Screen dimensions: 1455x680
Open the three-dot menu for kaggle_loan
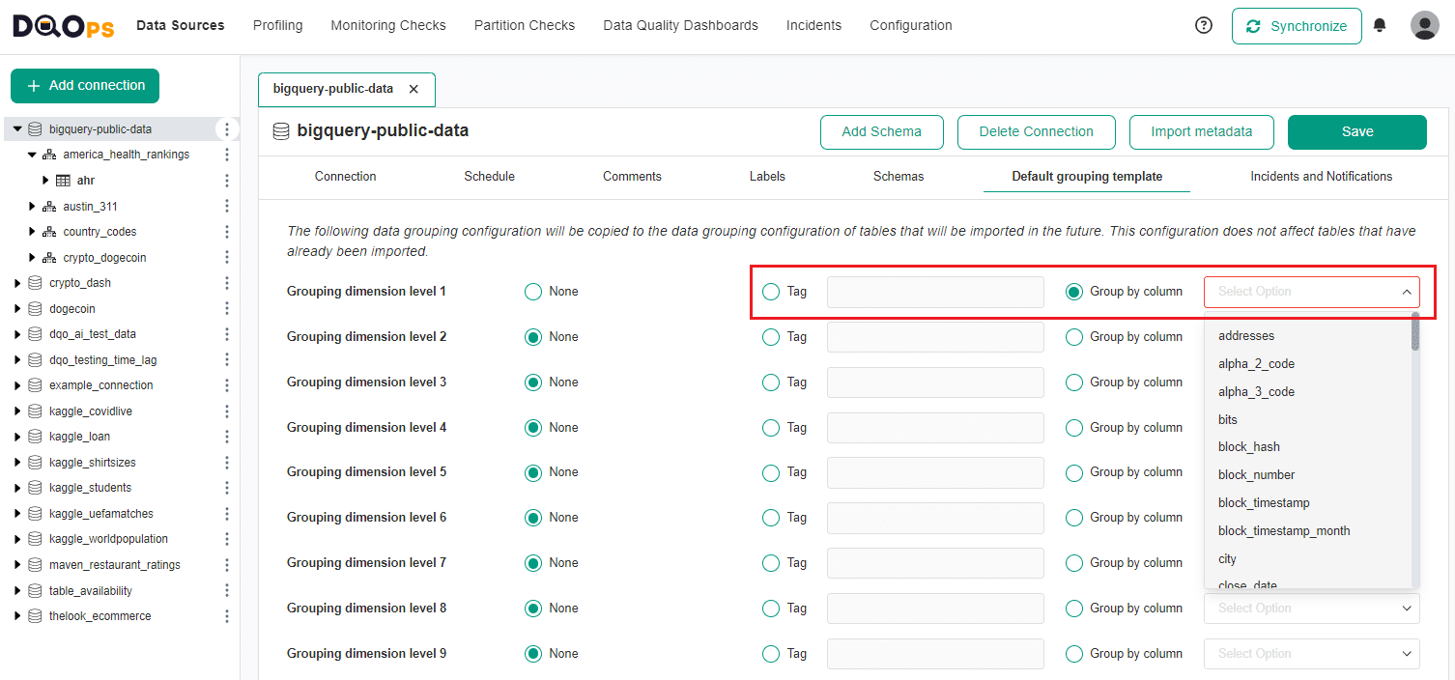coord(227,437)
